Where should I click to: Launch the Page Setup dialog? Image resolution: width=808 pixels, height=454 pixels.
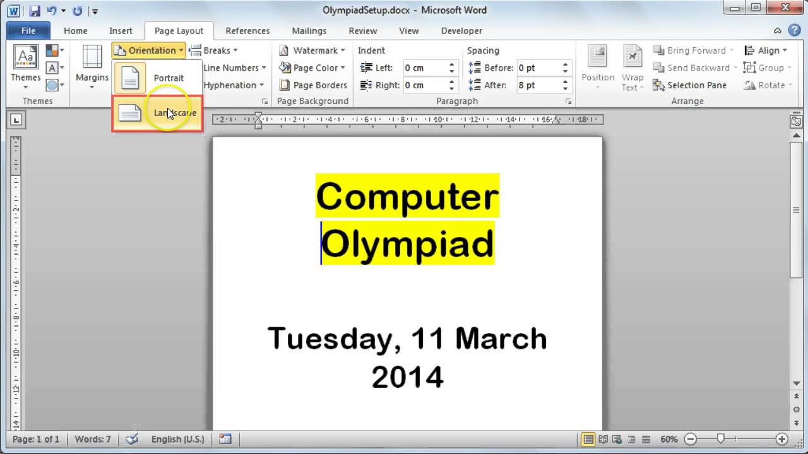(x=264, y=102)
